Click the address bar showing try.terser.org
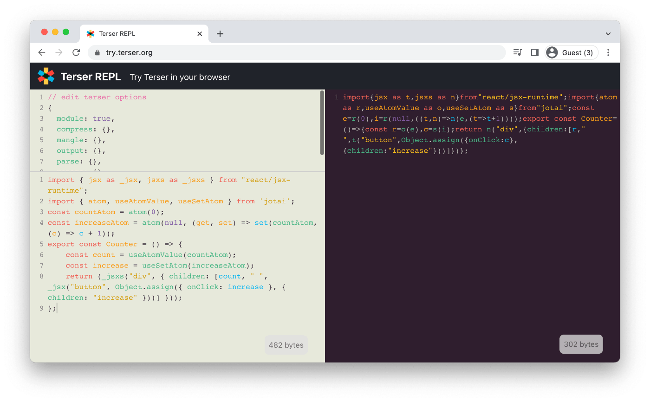Screen dimensions: 650x402 297,52
